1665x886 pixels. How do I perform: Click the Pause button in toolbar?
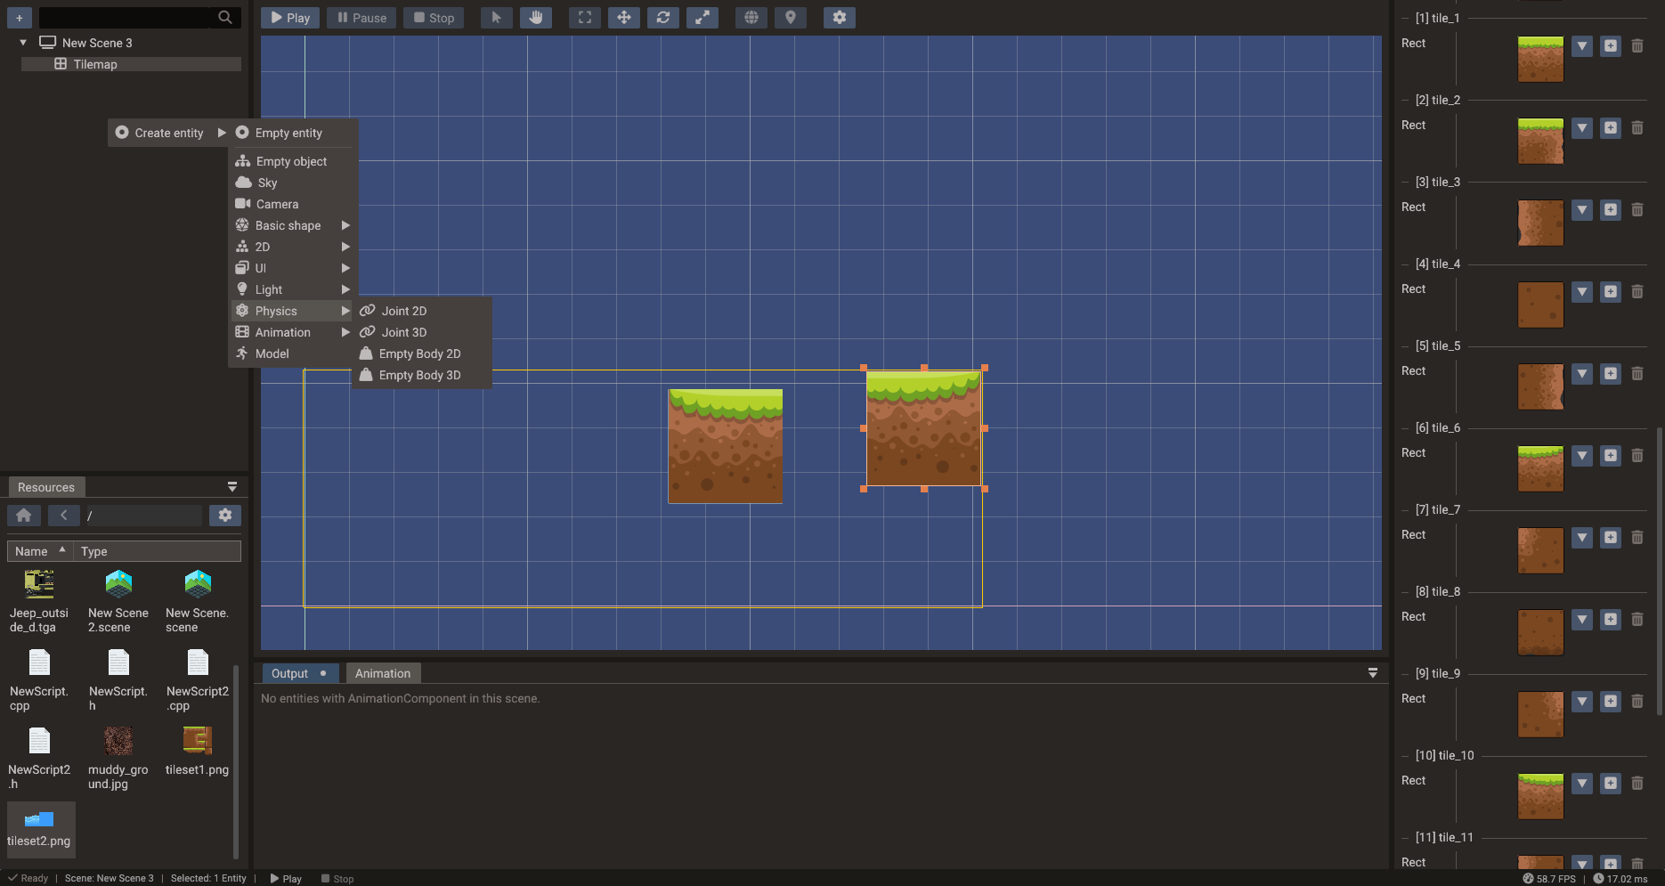[361, 17]
